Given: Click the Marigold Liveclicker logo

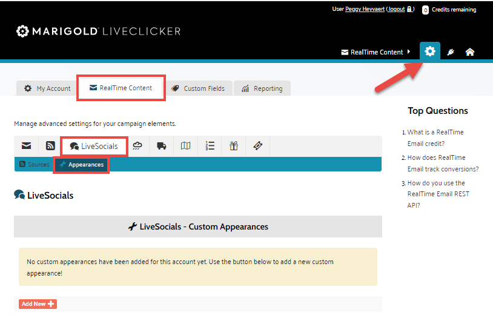Looking at the screenshot, I should coord(98,31).
